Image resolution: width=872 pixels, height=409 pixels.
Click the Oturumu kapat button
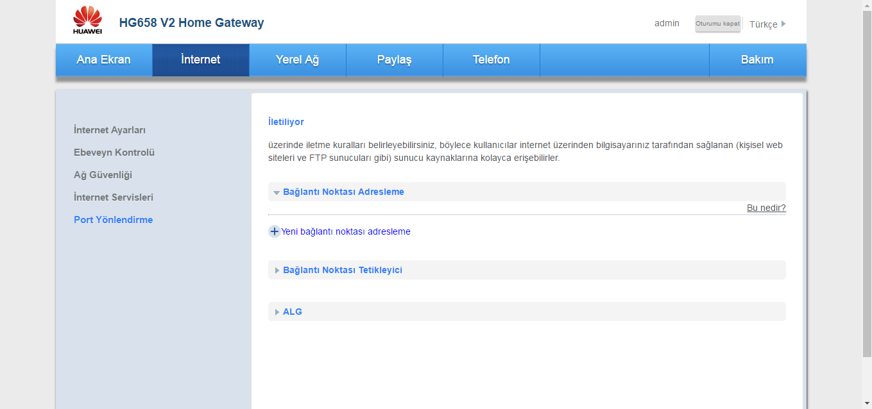[x=717, y=24]
